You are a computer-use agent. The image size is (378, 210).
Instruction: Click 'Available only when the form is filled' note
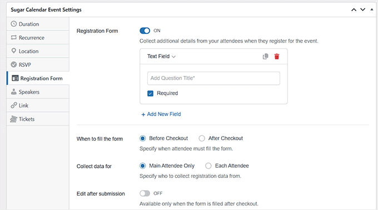coord(199,204)
